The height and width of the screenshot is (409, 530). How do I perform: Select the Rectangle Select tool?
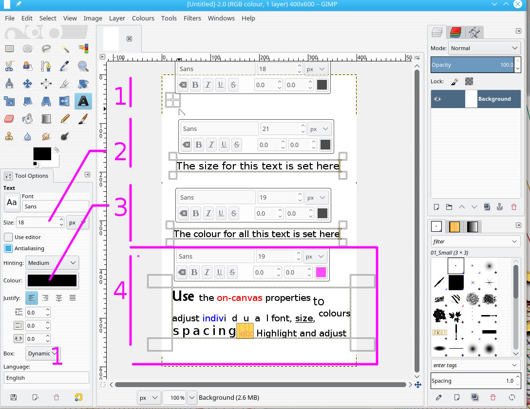(x=9, y=49)
